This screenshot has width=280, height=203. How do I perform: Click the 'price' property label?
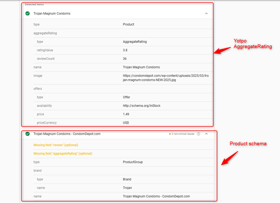point(40,114)
